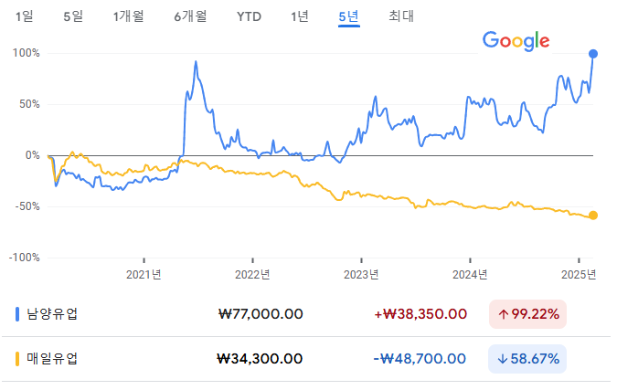
Task: Click the yellow color bar beside 매일유업
Action: point(17,359)
